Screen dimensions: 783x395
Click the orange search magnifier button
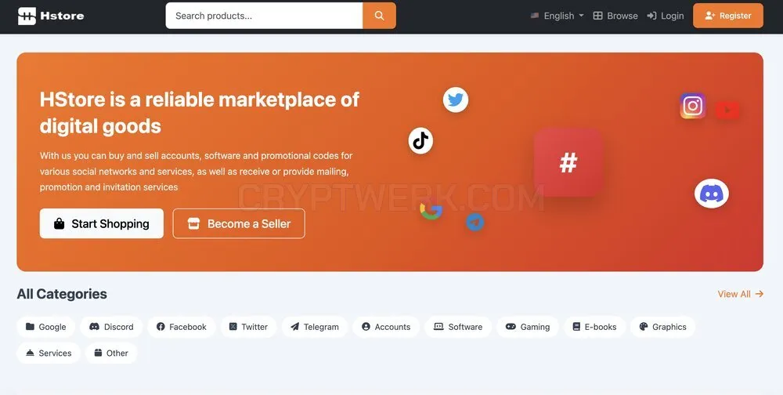coord(379,16)
